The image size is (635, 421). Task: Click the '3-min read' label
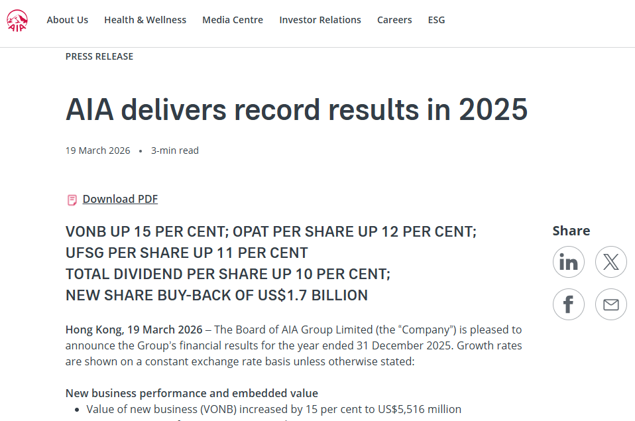pyautogui.click(x=175, y=150)
